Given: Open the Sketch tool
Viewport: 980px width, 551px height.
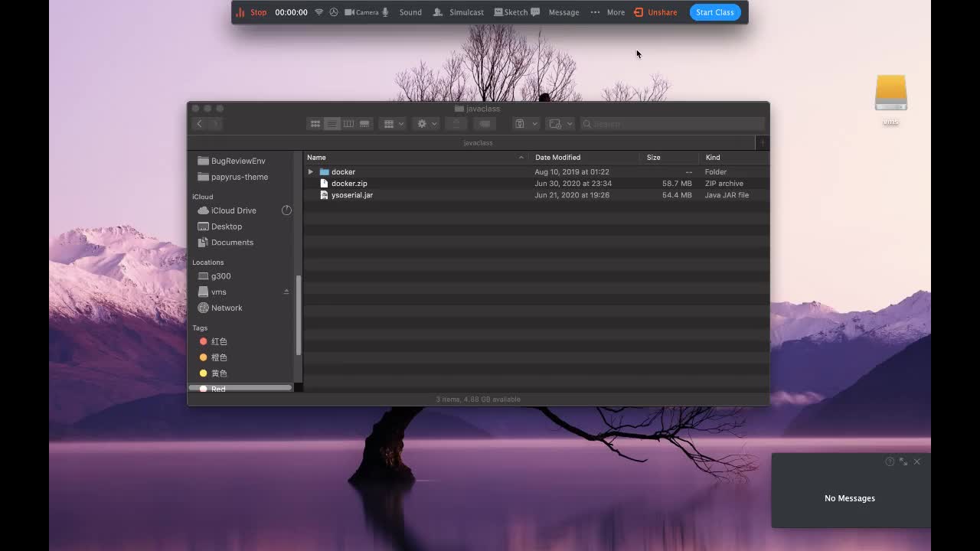Looking at the screenshot, I should click(x=511, y=12).
